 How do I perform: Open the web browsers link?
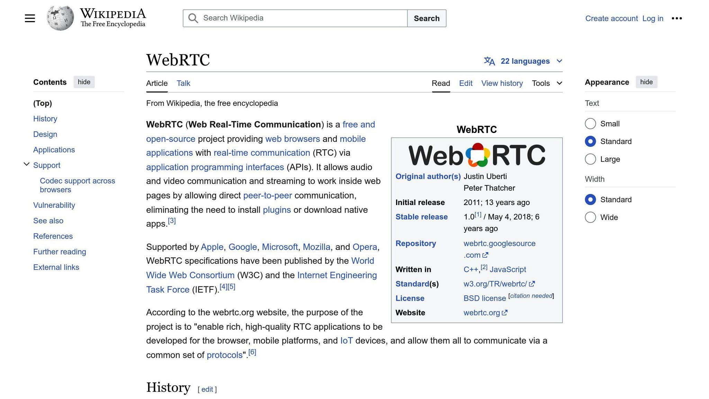(293, 139)
